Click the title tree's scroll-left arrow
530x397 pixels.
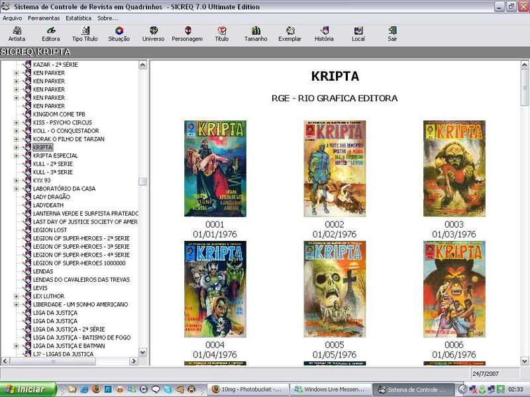tap(5, 361)
